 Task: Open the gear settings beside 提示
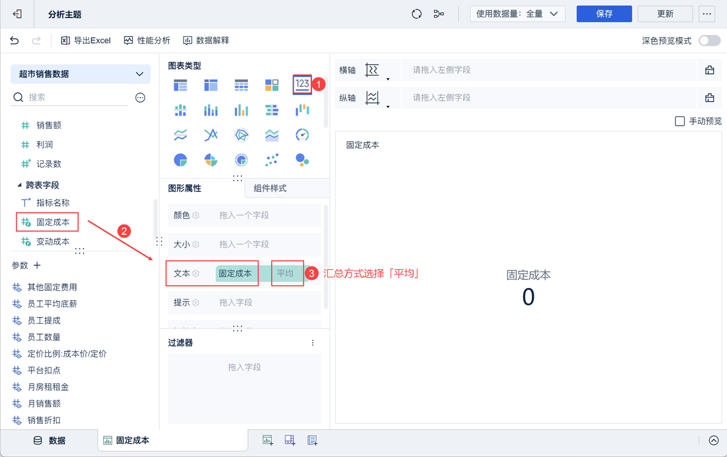(x=195, y=303)
